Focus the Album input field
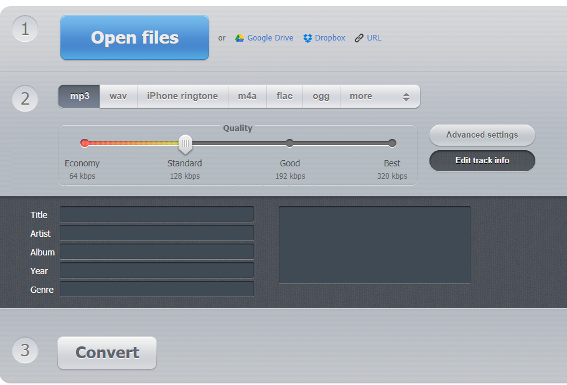Image resolution: width=567 pixels, height=385 pixels. tap(157, 252)
